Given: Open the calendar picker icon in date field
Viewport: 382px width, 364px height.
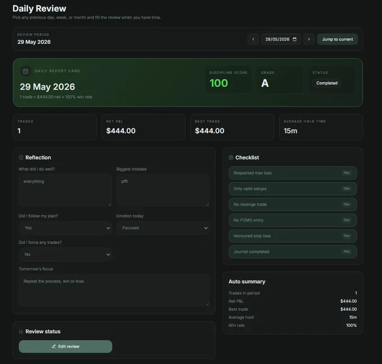Looking at the screenshot, I should pyautogui.click(x=294, y=39).
